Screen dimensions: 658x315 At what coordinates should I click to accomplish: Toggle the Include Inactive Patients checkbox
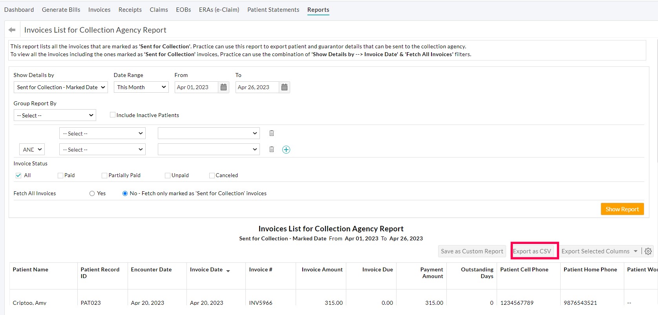coord(113,115)
